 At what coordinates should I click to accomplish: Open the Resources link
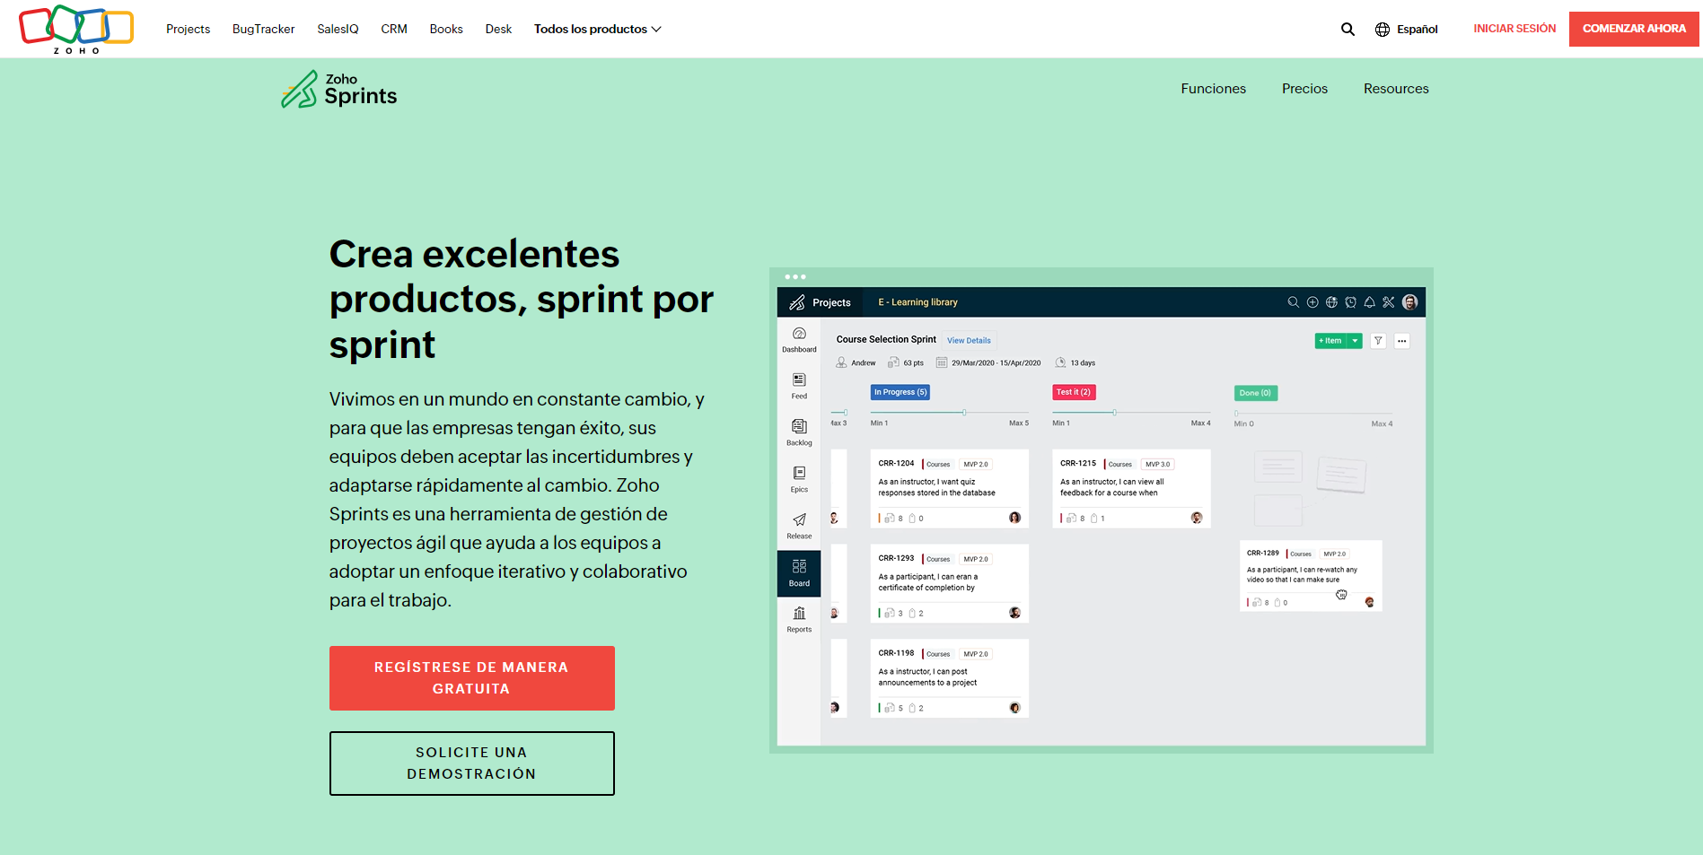pyautogui.click(x=1396, y=88)
